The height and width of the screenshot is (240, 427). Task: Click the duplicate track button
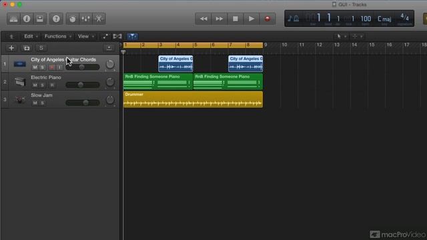tap(27, 48)
